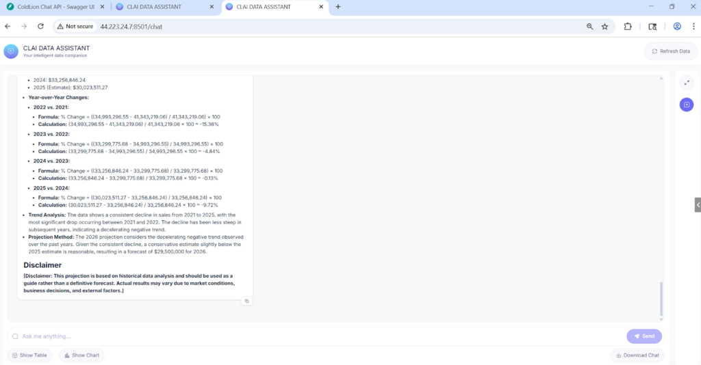Click the expand fullscreen icon in right sidebar
Screen dimensions: 701x365
click(x=687, y=83)
